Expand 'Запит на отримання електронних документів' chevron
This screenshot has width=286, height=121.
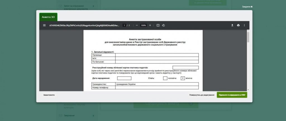click(x=93, y=6)
